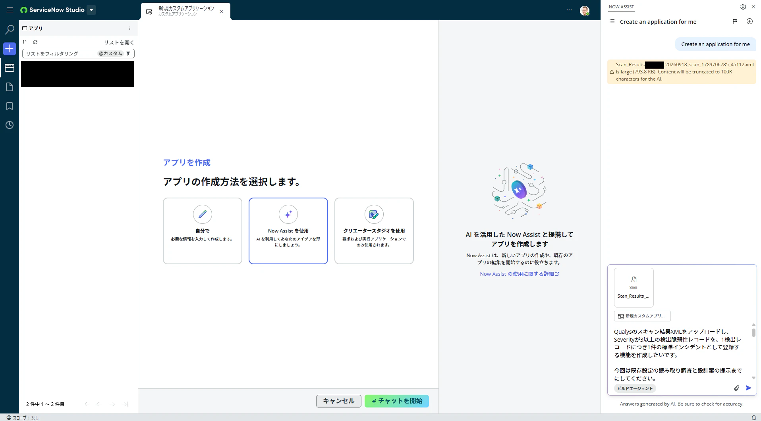Click the filter funnel icon
This screenshot has height=421, width=761.
pyautogui.click(x=128, y=54)
